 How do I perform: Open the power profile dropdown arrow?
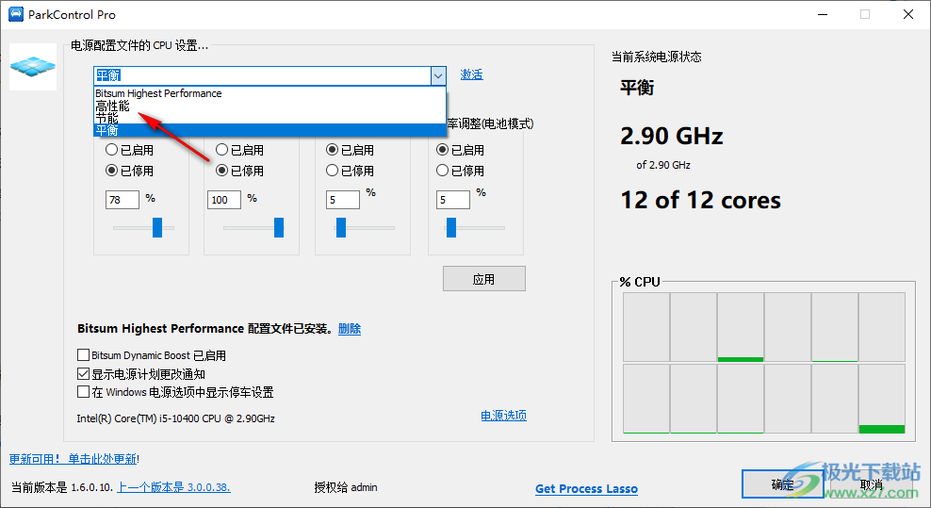pyautogui.click(x=438, y=75)
